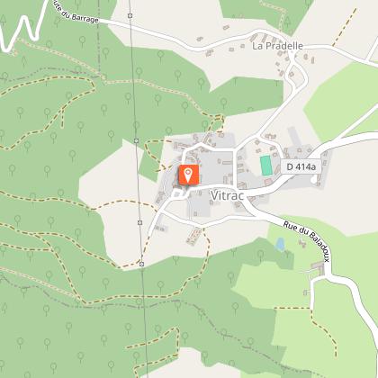Click the topmost power line pylon square
The height and width of the screenshot is (378, 378).
pos(130,15)
